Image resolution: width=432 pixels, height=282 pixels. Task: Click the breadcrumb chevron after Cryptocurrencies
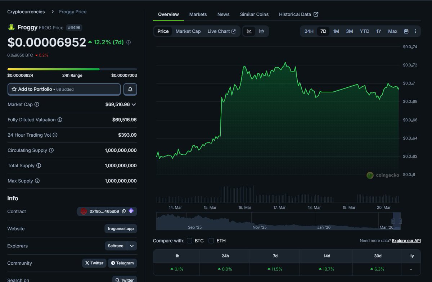point(52,12)
